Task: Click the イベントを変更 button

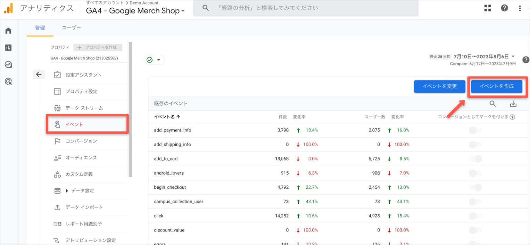Action: (440, 87)
